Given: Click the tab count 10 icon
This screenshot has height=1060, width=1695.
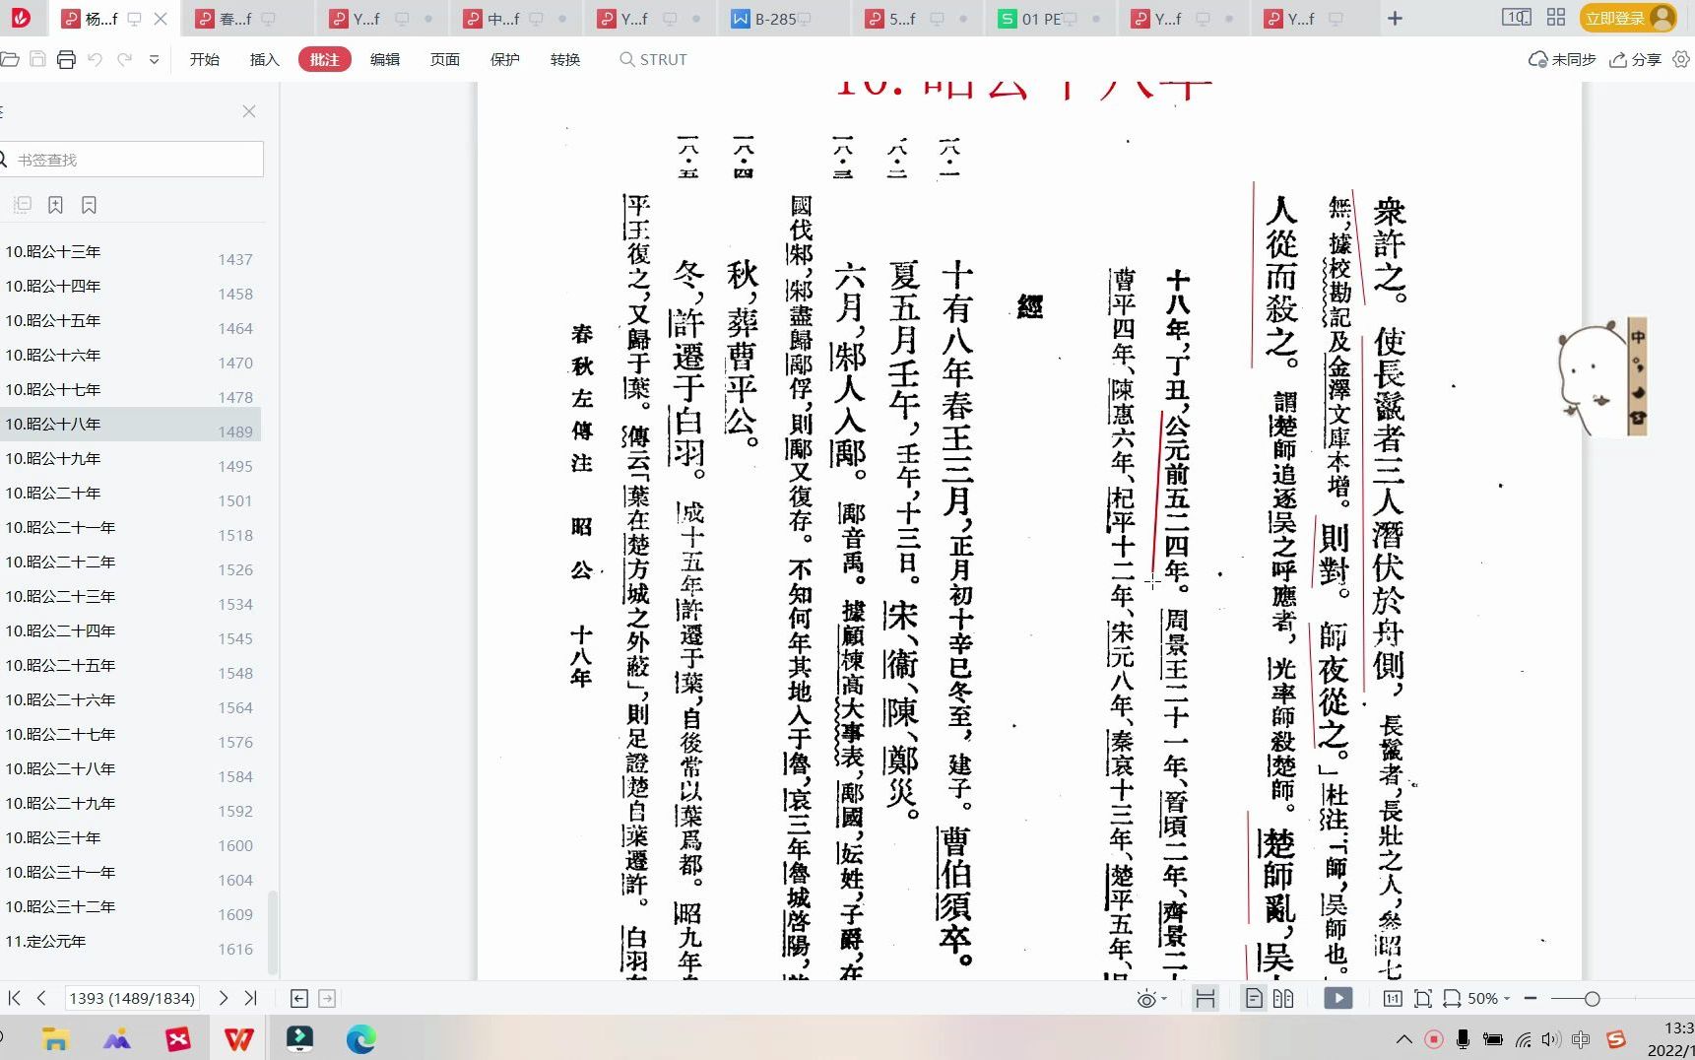Looking at the screenshot, I should point(1517,18).
